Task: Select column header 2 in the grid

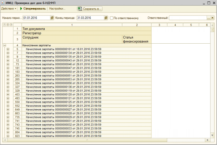Action: click(137, 25)
